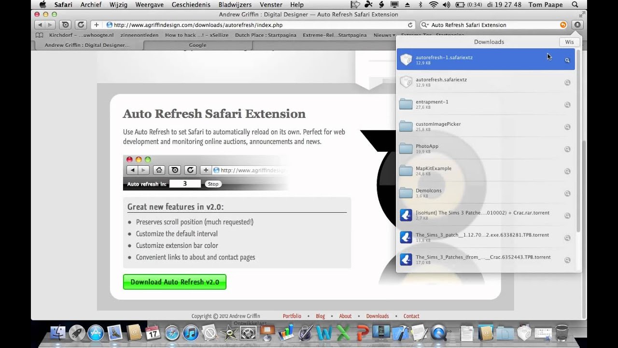Click the address bar URL field
Viewport: 618px width, 348px height.
[x=260, y=25]
